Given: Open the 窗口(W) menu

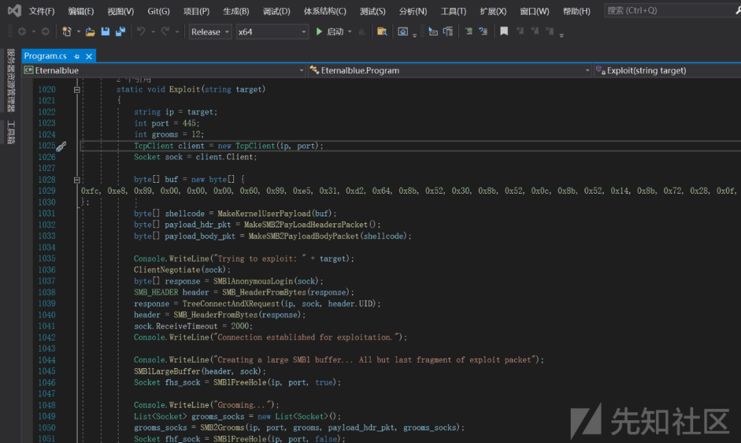Looking at the screenshot, I should (x=534, y=11).
